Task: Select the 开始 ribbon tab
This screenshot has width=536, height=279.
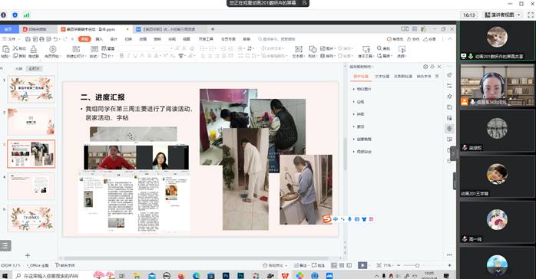Action: 84,39
